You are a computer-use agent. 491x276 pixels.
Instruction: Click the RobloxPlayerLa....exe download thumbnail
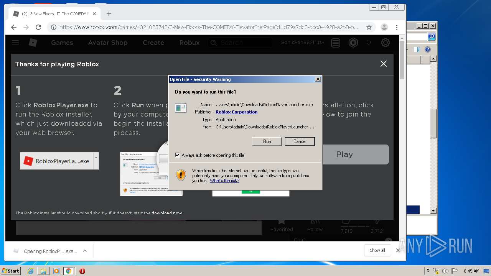pyautogui.click(x=57, y=161)
